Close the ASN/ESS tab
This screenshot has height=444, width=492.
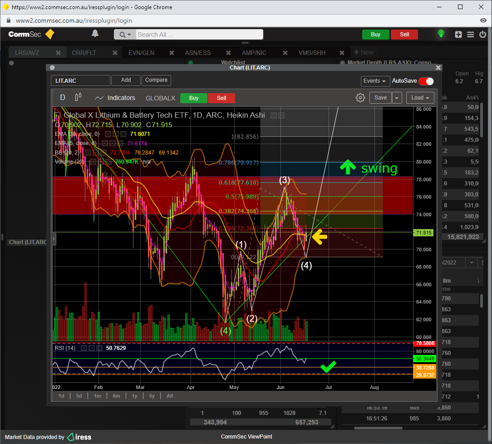pyautogui.click(x=228, y=53)
